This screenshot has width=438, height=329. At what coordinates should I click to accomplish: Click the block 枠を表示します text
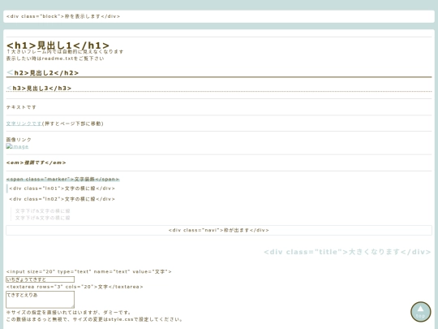click(63, 16)
